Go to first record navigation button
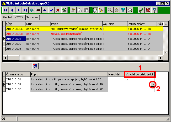 pos(5,10)
